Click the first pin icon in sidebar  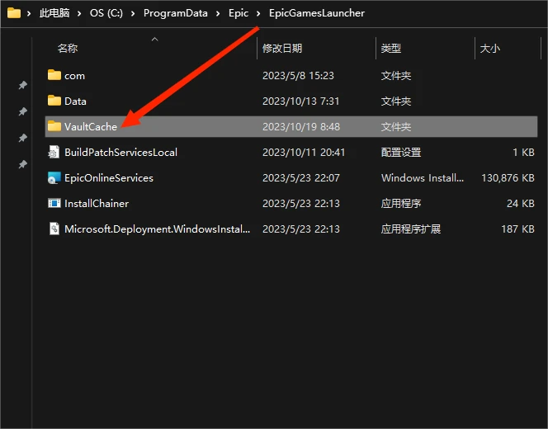[x=23, y=85]
